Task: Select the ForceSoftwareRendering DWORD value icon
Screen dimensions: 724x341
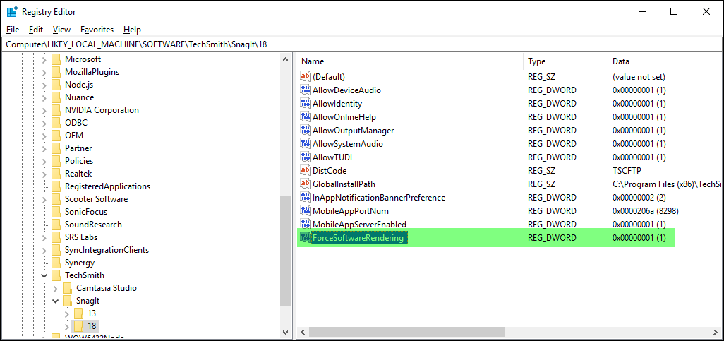Action: (x=306, y=238)
